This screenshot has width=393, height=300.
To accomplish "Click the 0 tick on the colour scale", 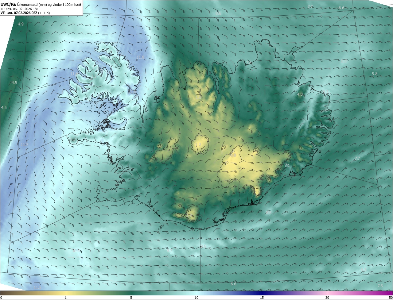I will 1,298.
